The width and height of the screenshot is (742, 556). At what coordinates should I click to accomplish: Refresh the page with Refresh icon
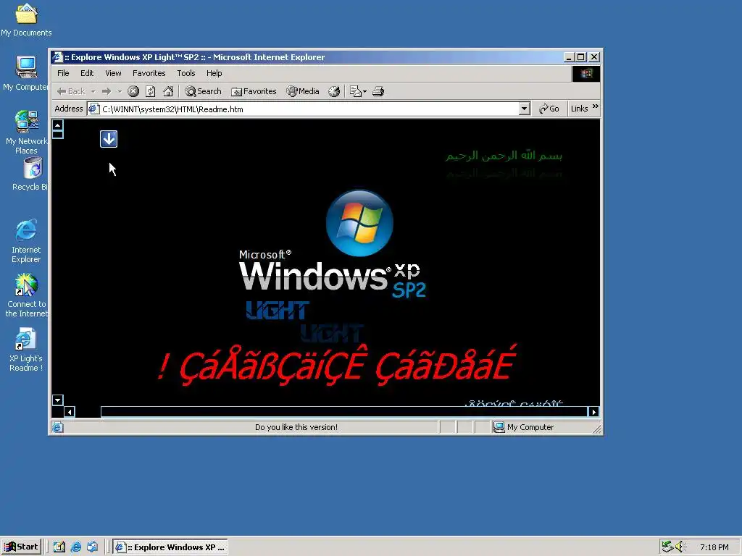click(151, 91)
